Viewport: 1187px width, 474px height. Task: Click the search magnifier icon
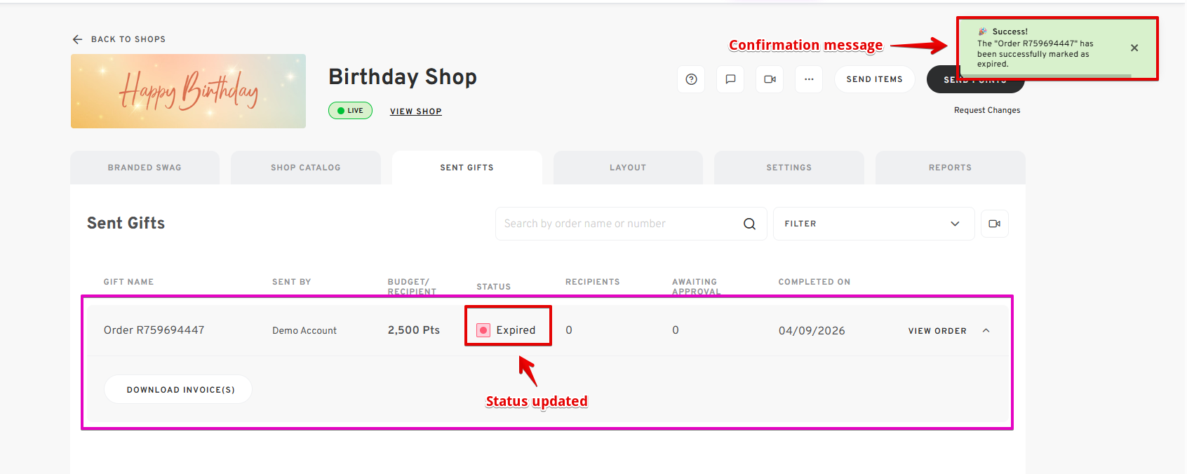pos(749,224)
